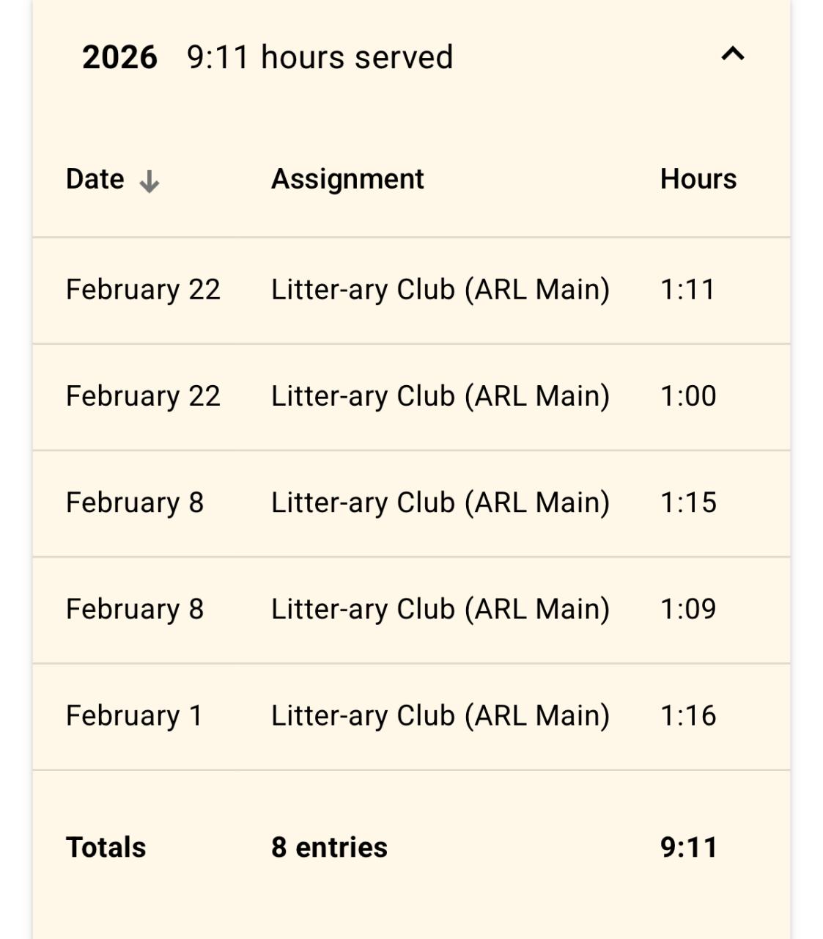Sort by the Assignment column header

pyautogui.click(x=347, y=179)
